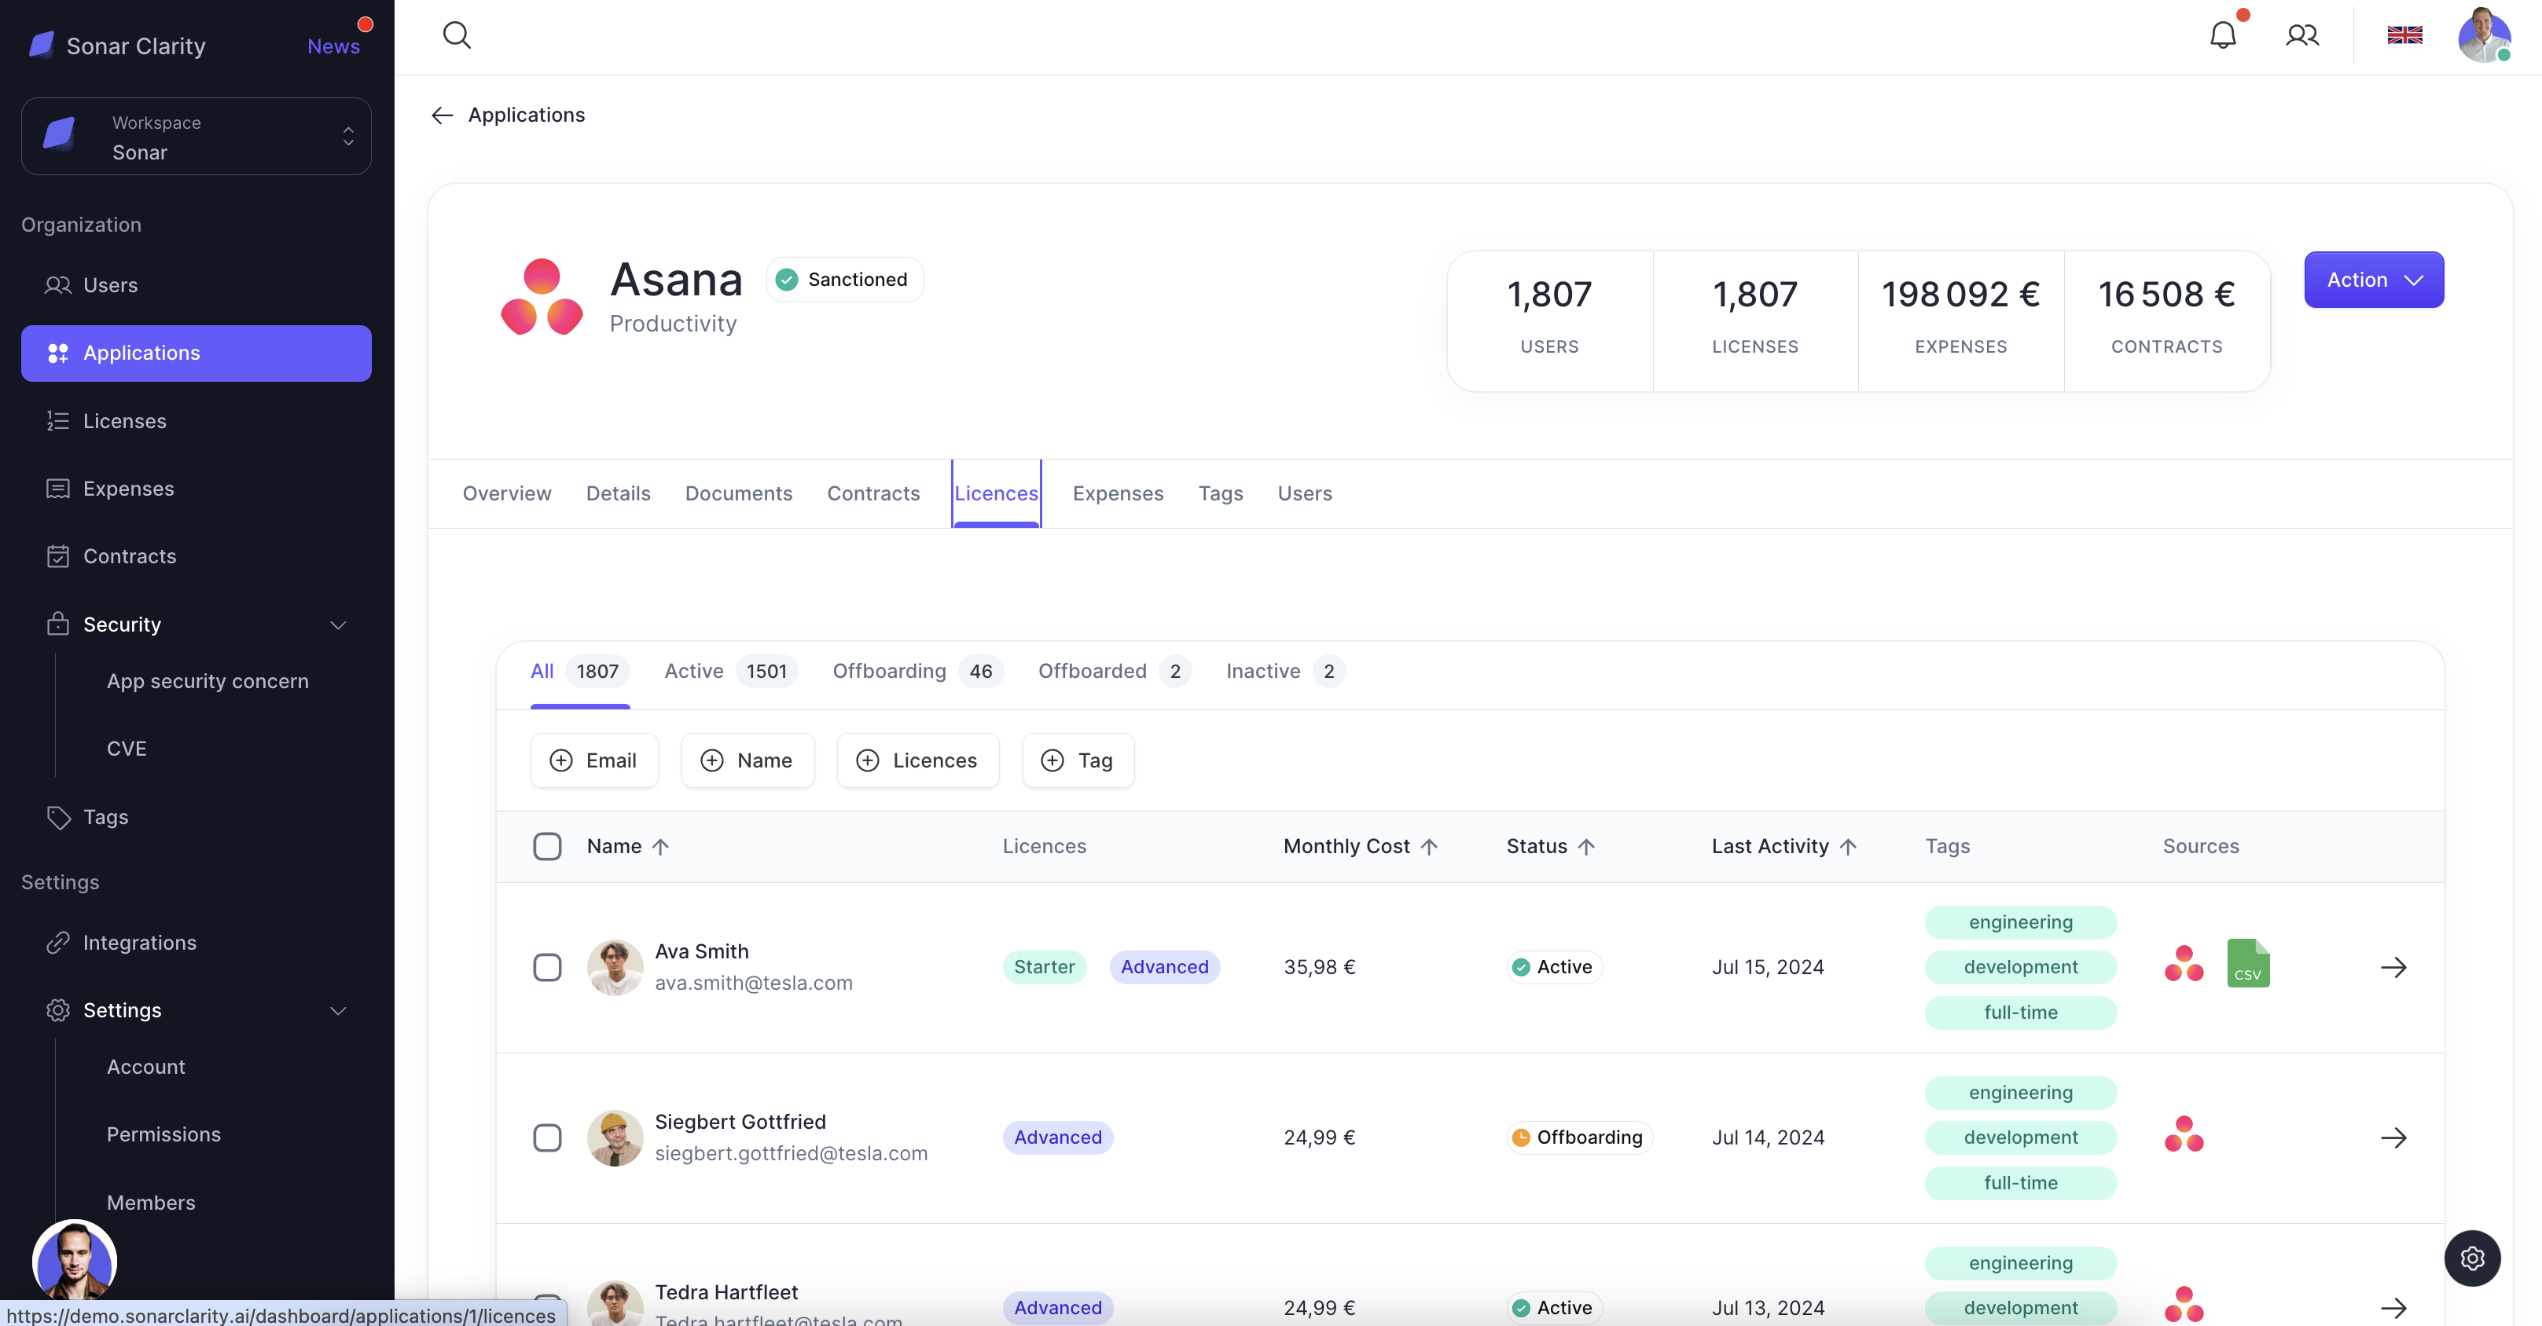Sort by Name column arrow
The height and width of the screenshot is (1326, 2542).
pyautogui.click(x=661, y=847)
